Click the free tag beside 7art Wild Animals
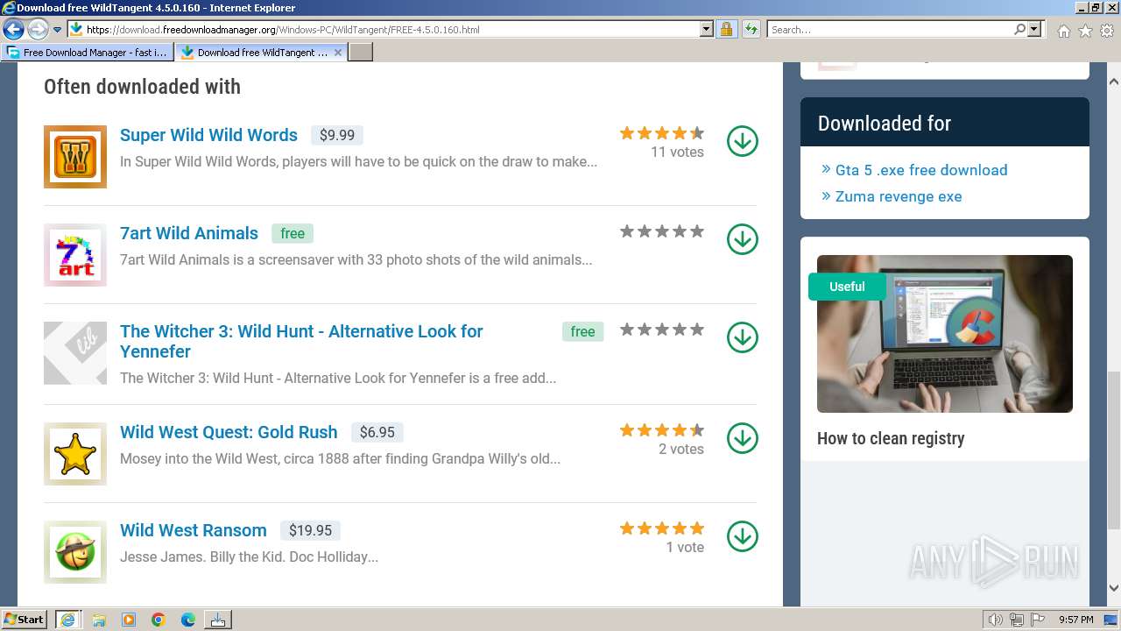1121x631 pixels. click(293, 233)
